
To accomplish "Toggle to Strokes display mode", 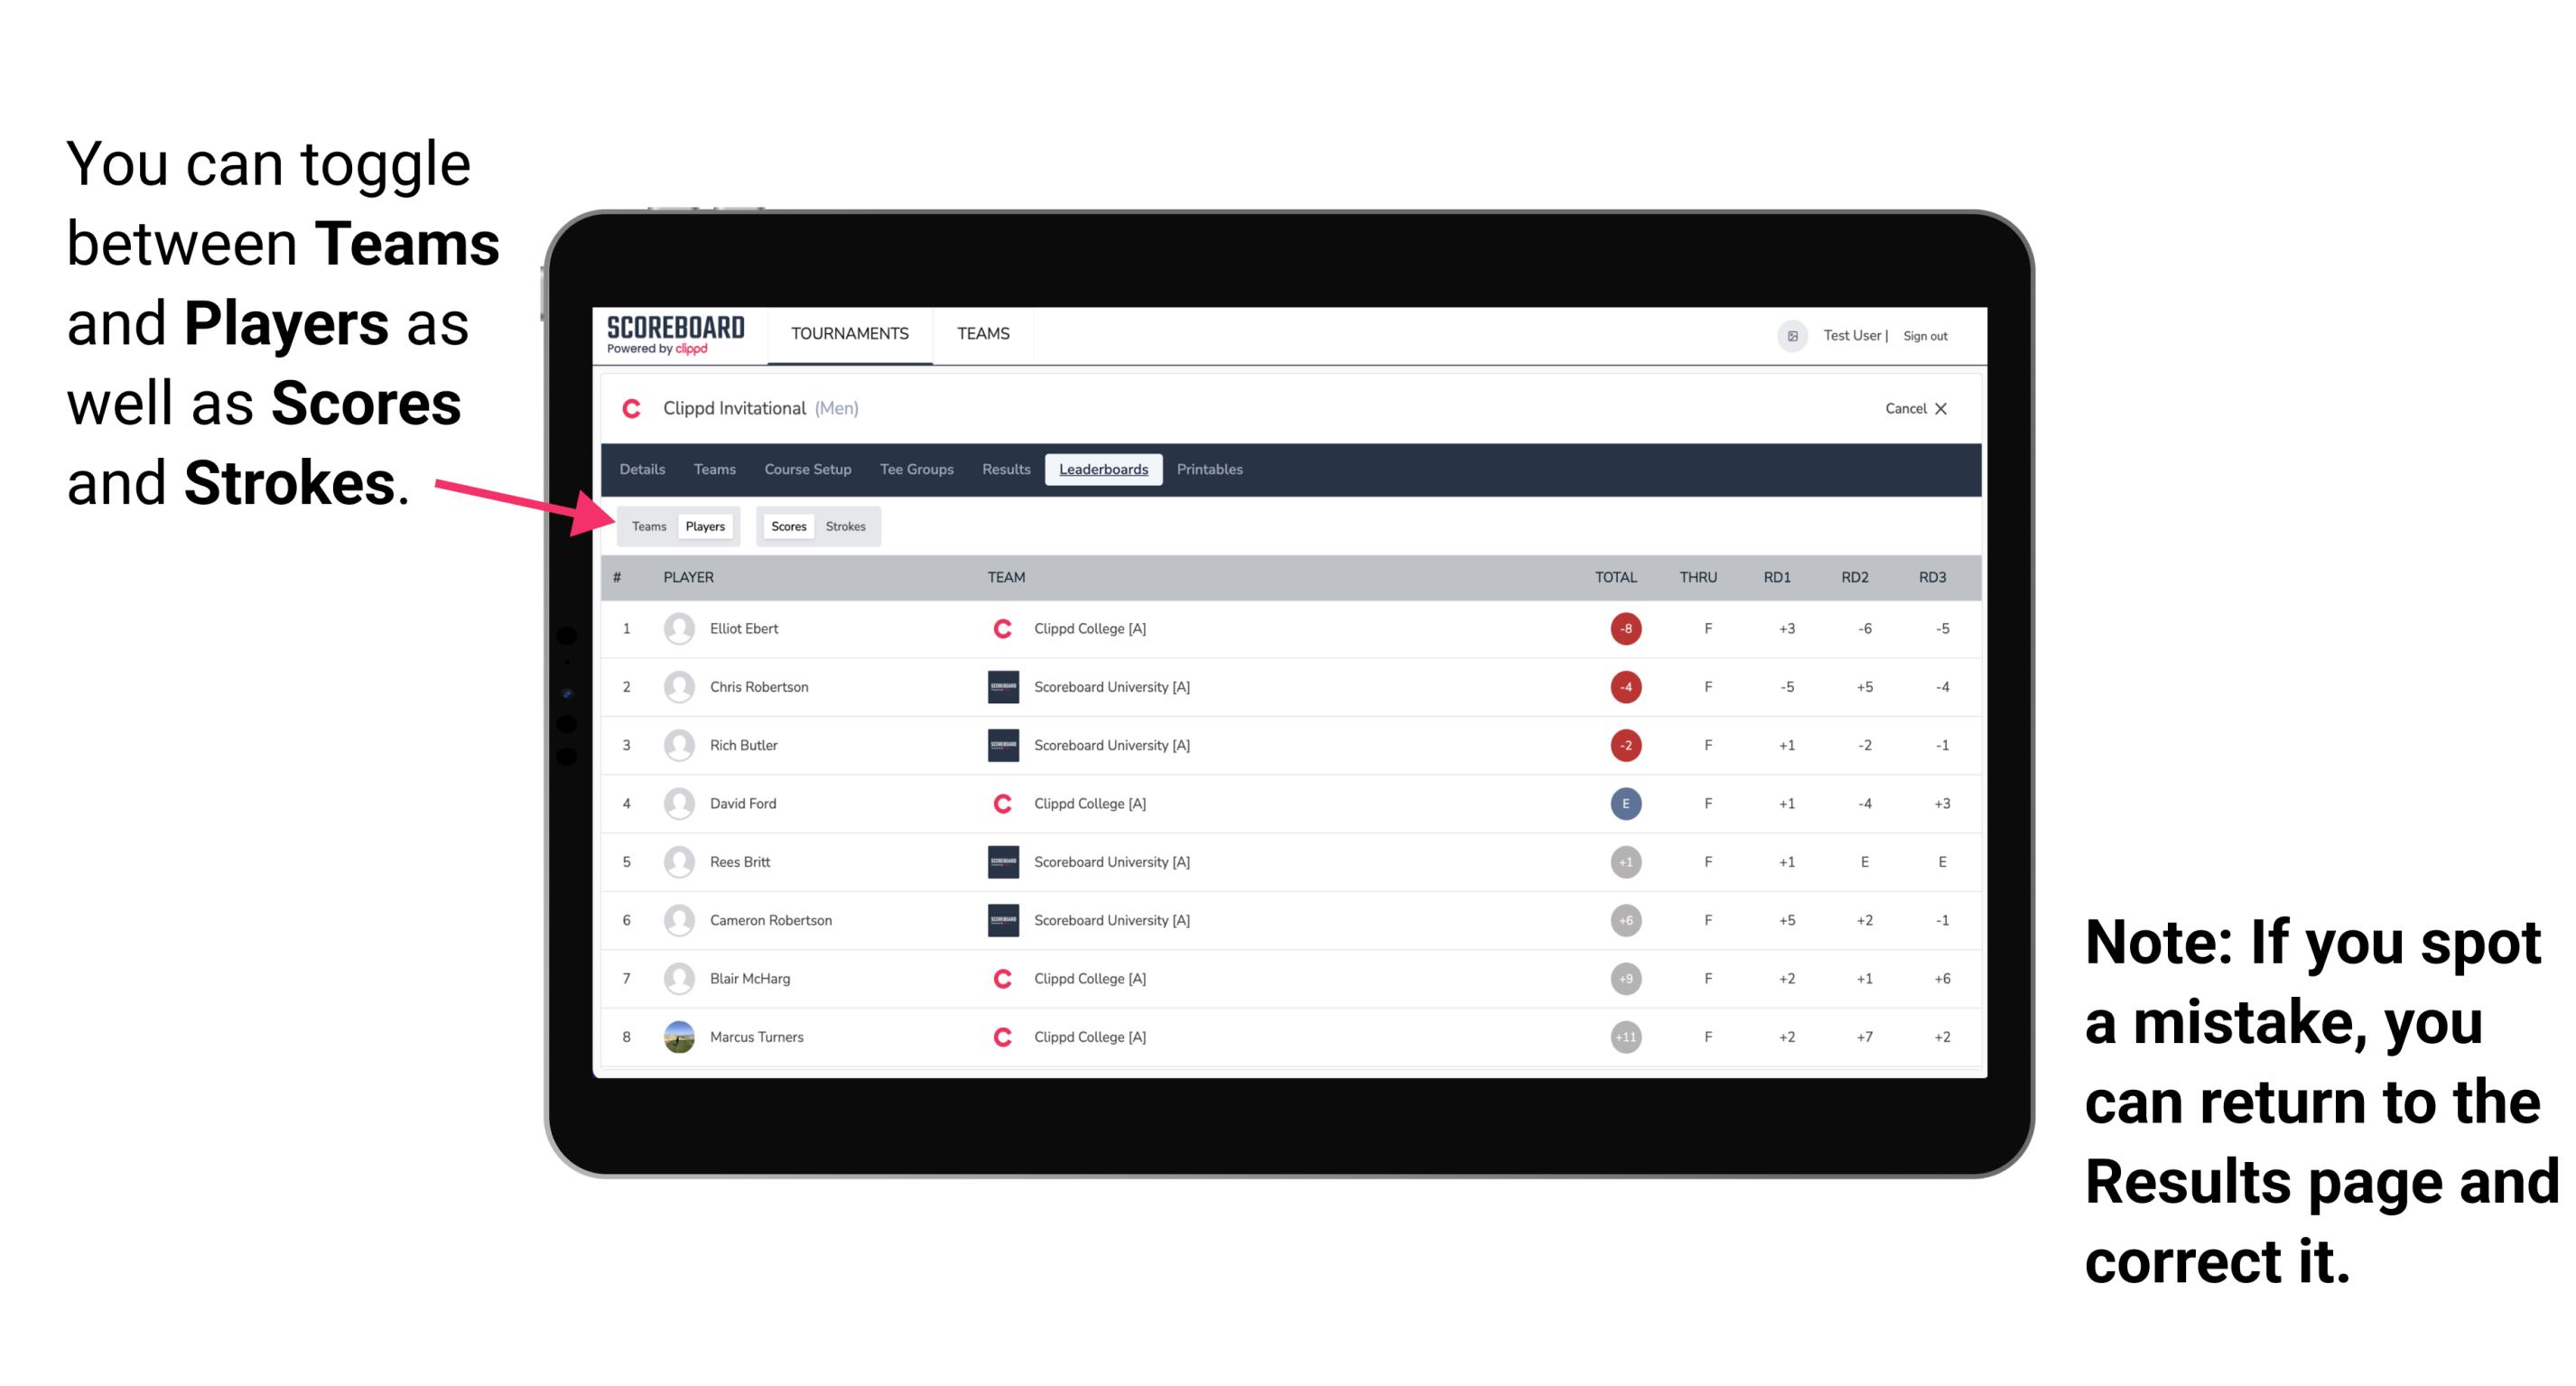I will click(x=848, y=524).
